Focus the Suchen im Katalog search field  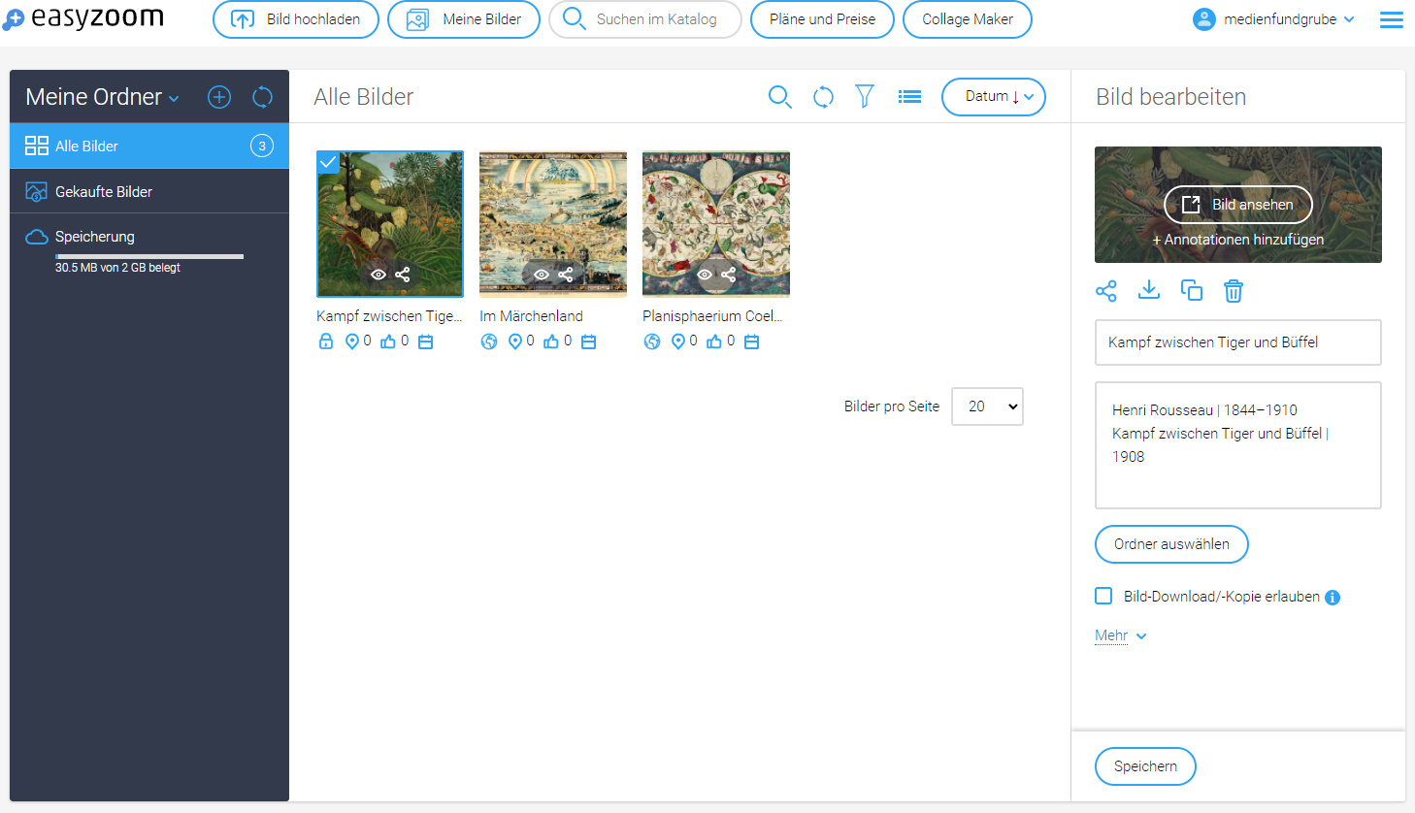[645, 19]
